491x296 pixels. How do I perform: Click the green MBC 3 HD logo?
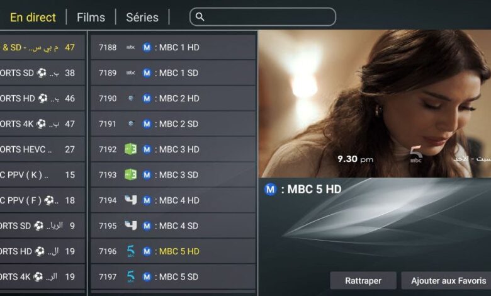coord(130,149)
